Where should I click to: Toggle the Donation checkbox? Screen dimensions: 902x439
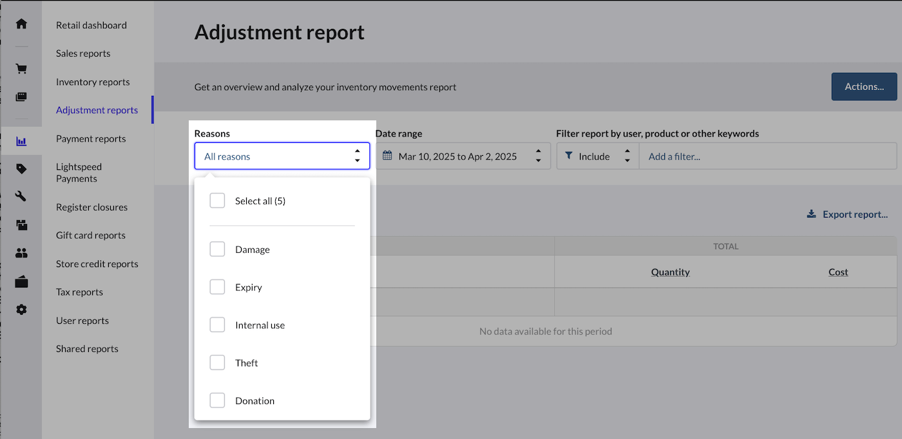(217, 400)
